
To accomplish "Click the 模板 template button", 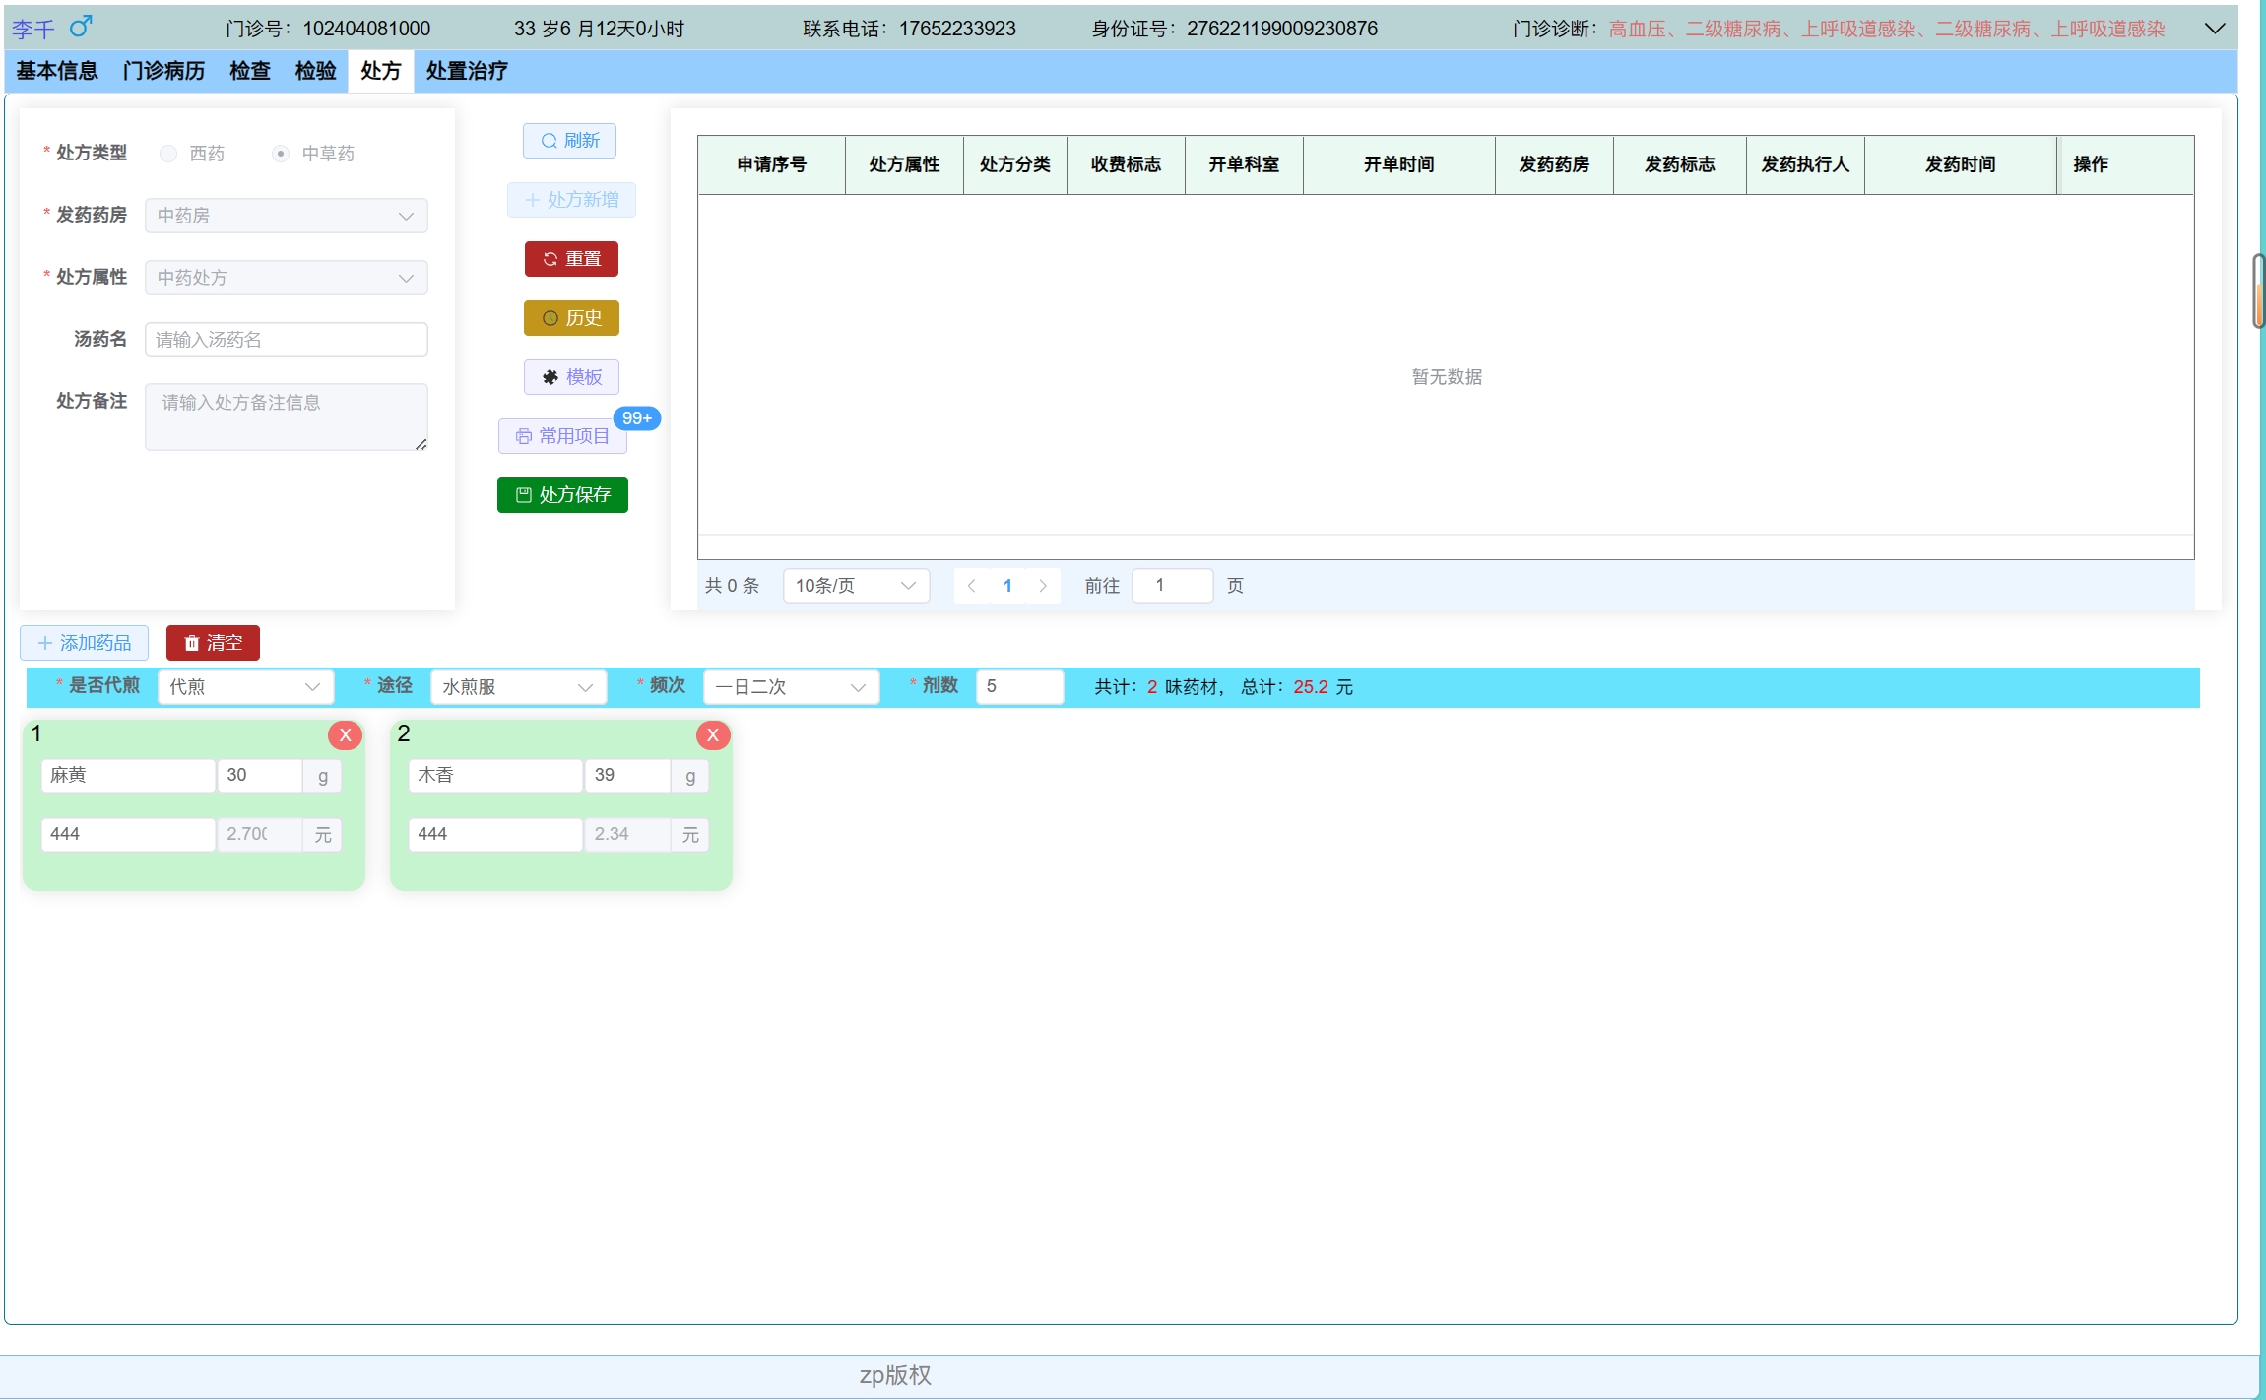I will click(571, 377).
